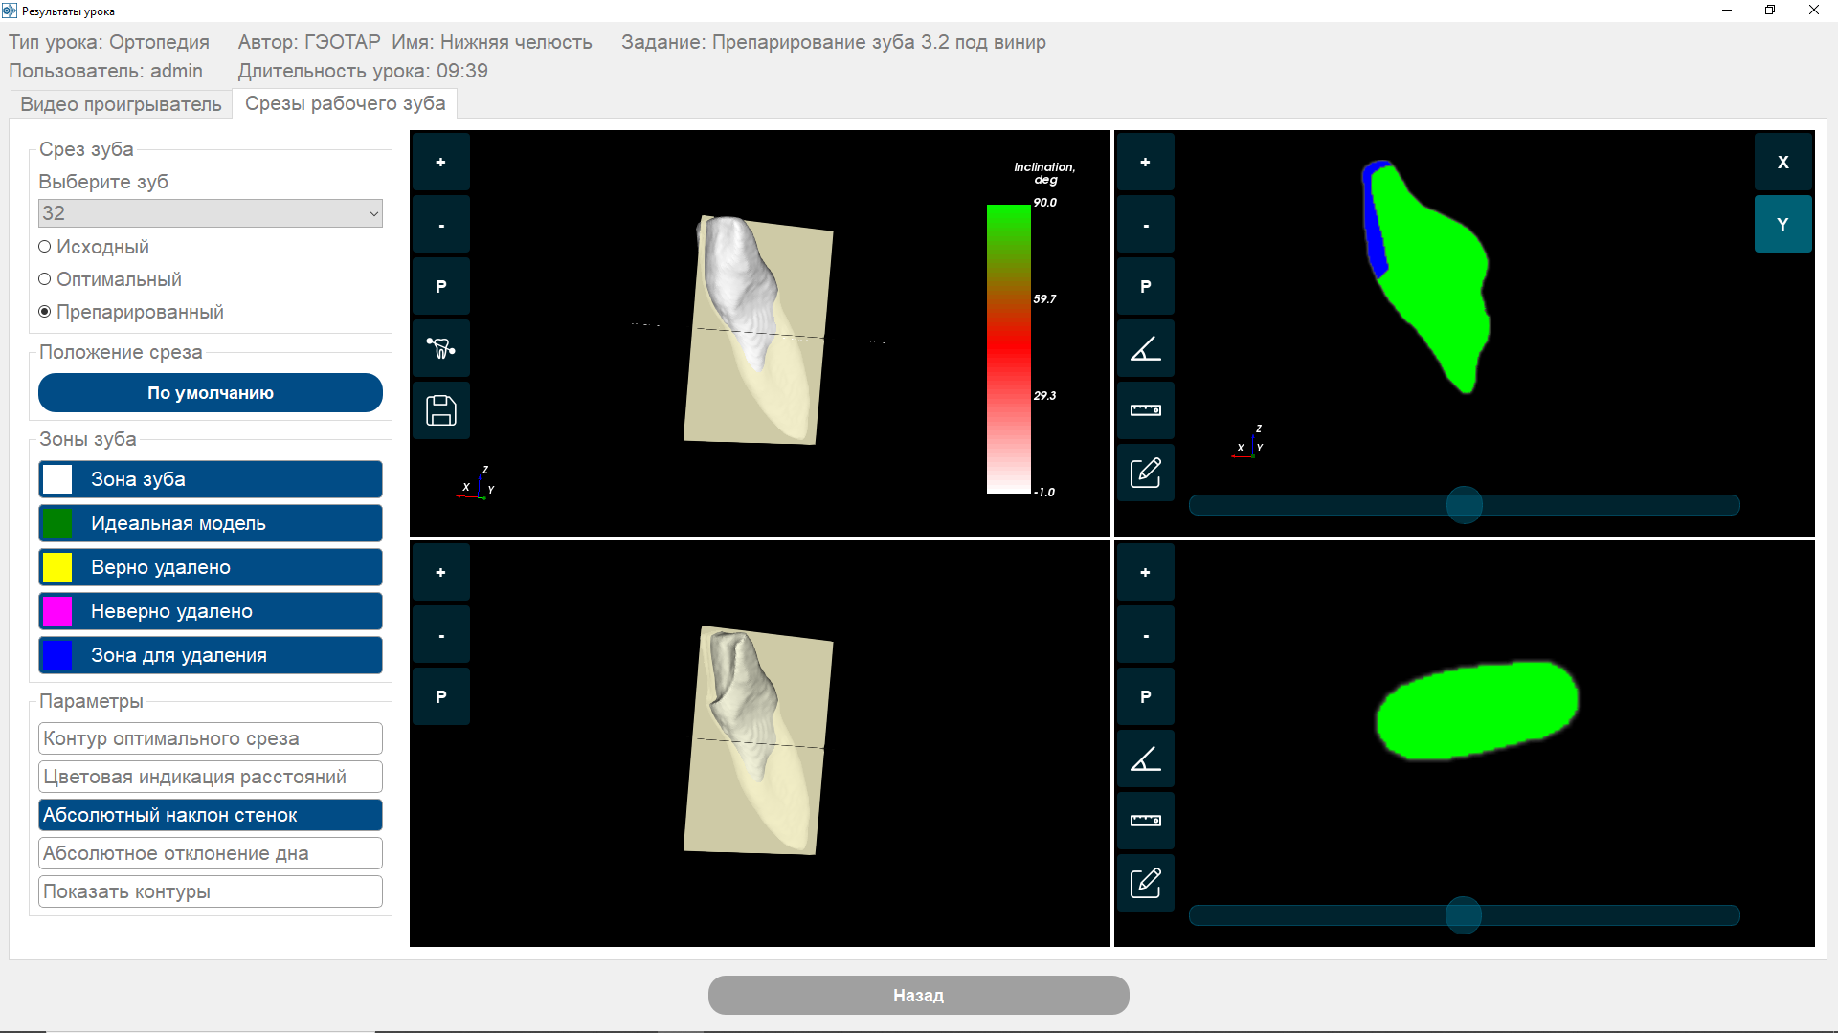Click the top slice position slider handle
Image resolution: width=1838 pixels, height=1033 pixels.
click(x=1464, y=505)
